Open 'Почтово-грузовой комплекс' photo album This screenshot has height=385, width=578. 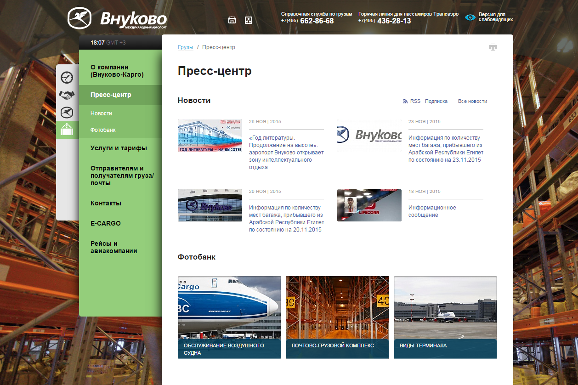click(337, 317)
